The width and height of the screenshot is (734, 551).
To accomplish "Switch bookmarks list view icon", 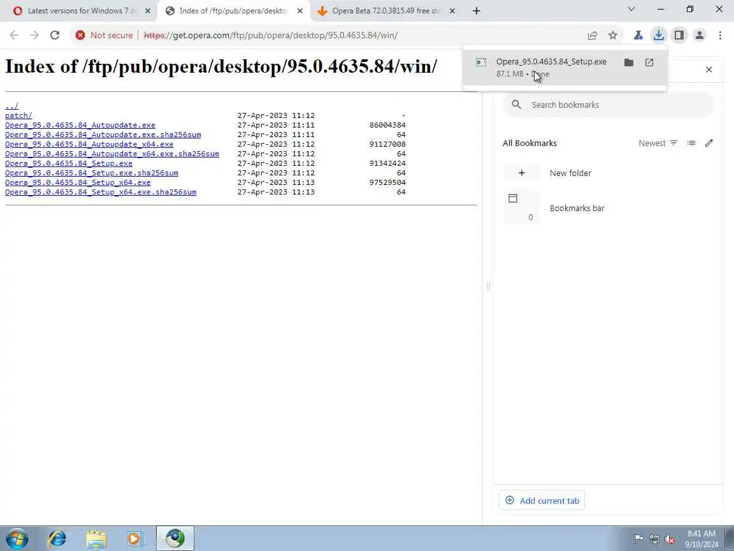I will [691, 143].
